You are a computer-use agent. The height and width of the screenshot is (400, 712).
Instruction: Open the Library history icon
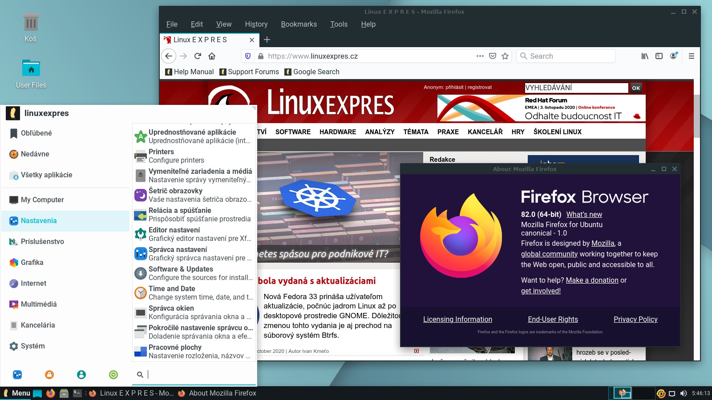pyautogui.click(x=644, y=56)
